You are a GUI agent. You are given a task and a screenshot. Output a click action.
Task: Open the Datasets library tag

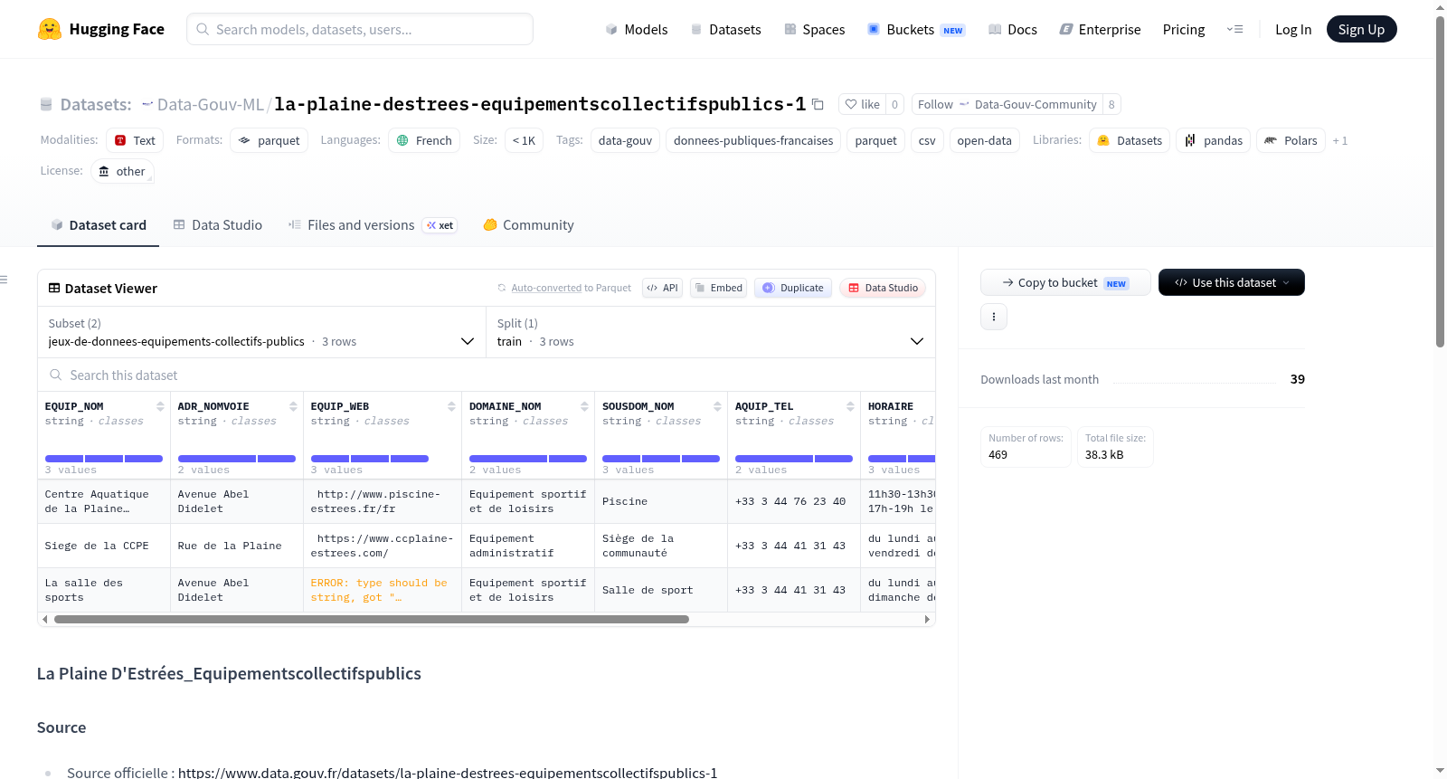coord(1130,140)
